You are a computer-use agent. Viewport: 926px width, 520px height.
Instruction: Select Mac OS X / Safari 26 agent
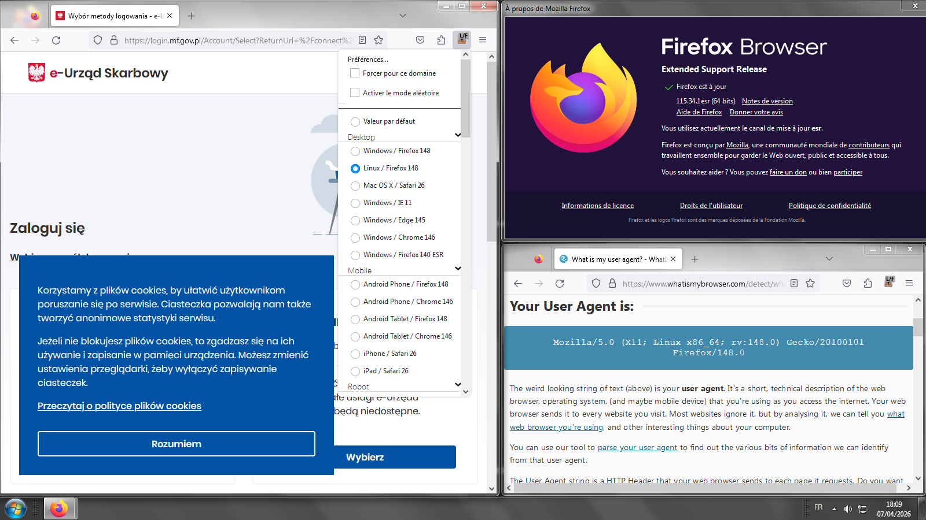pyautogui.click(x=355, y=186)
